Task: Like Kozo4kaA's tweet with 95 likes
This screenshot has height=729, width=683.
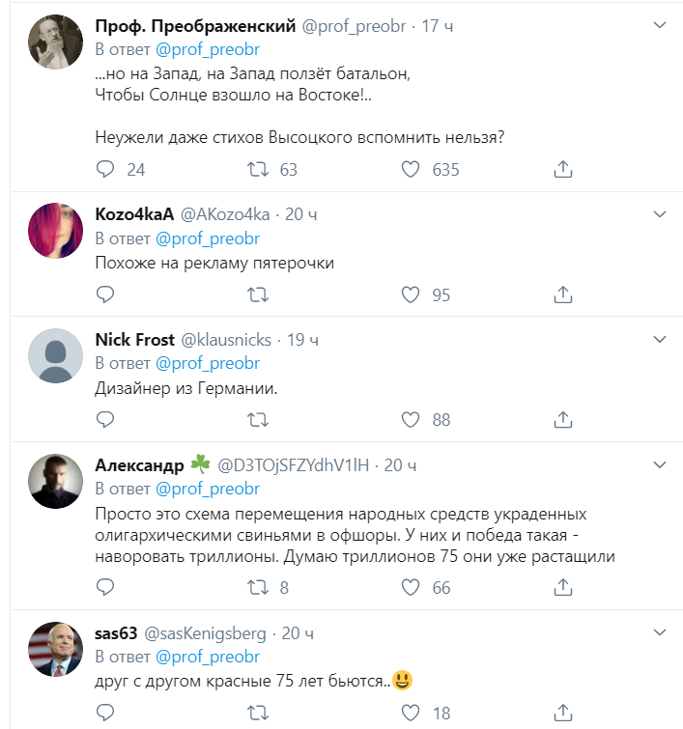Action: click(411, 294)
